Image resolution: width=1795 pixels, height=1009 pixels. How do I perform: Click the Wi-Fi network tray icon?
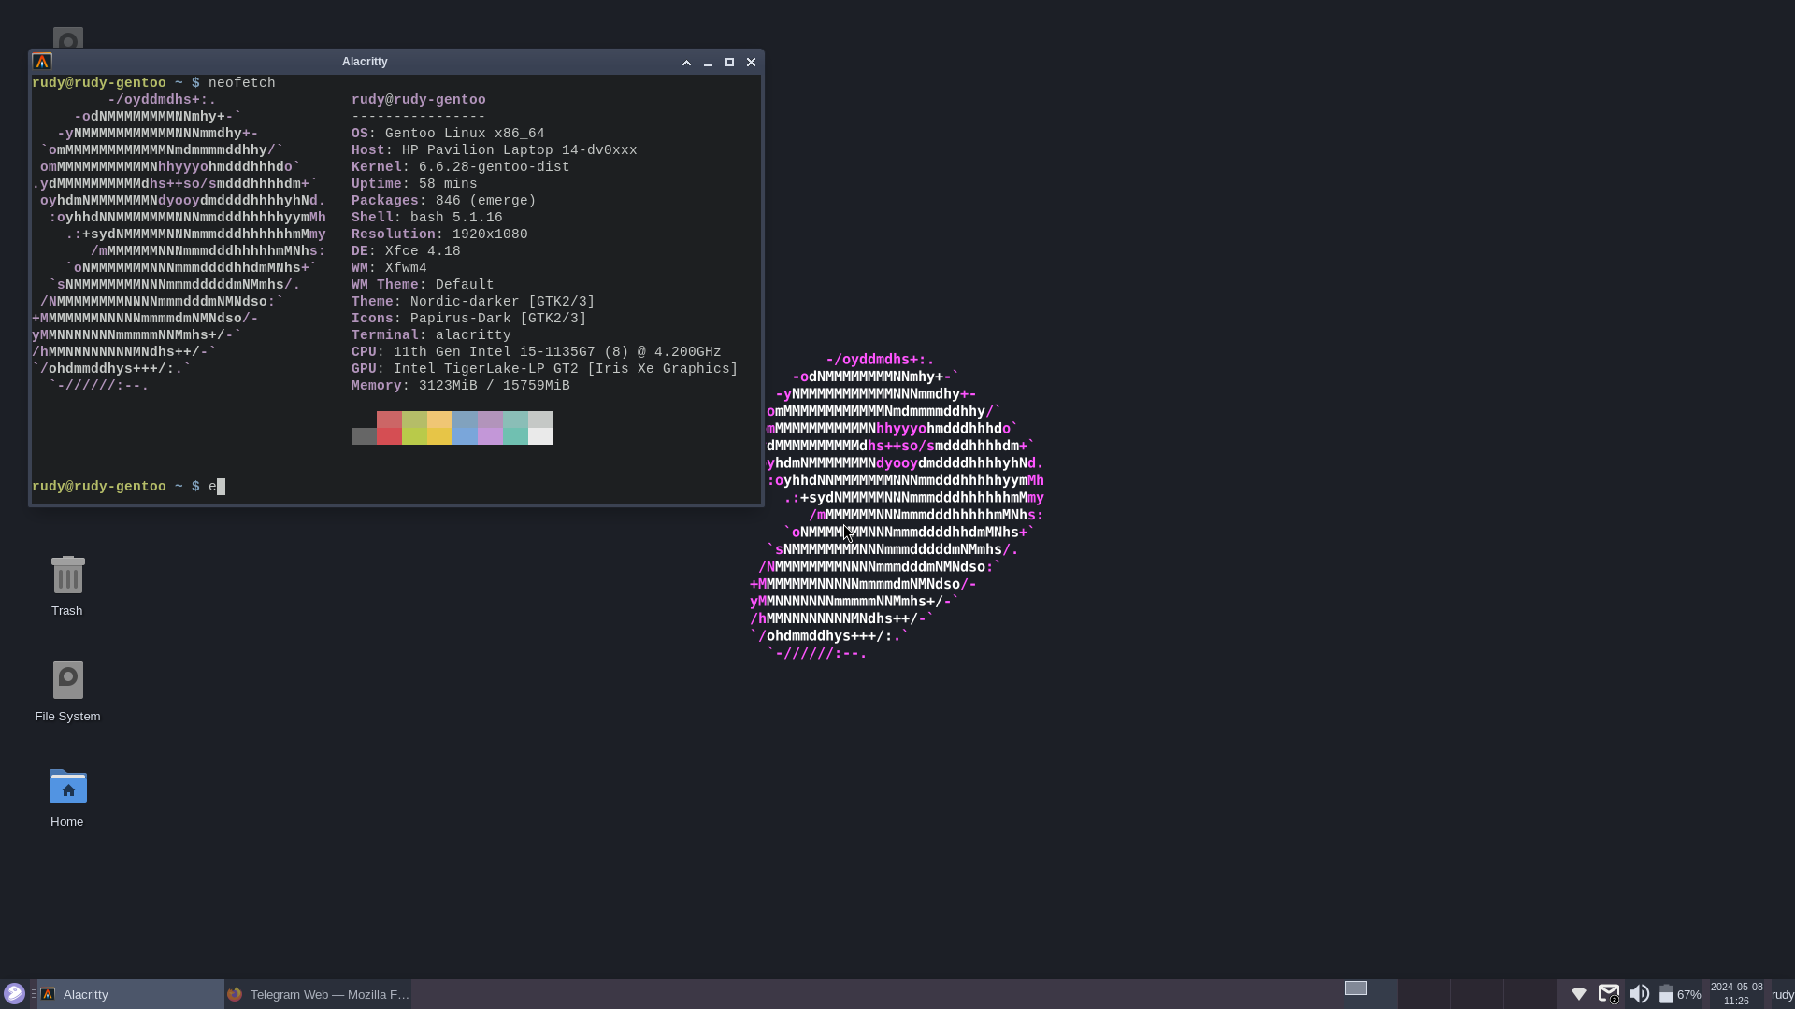1579,994
